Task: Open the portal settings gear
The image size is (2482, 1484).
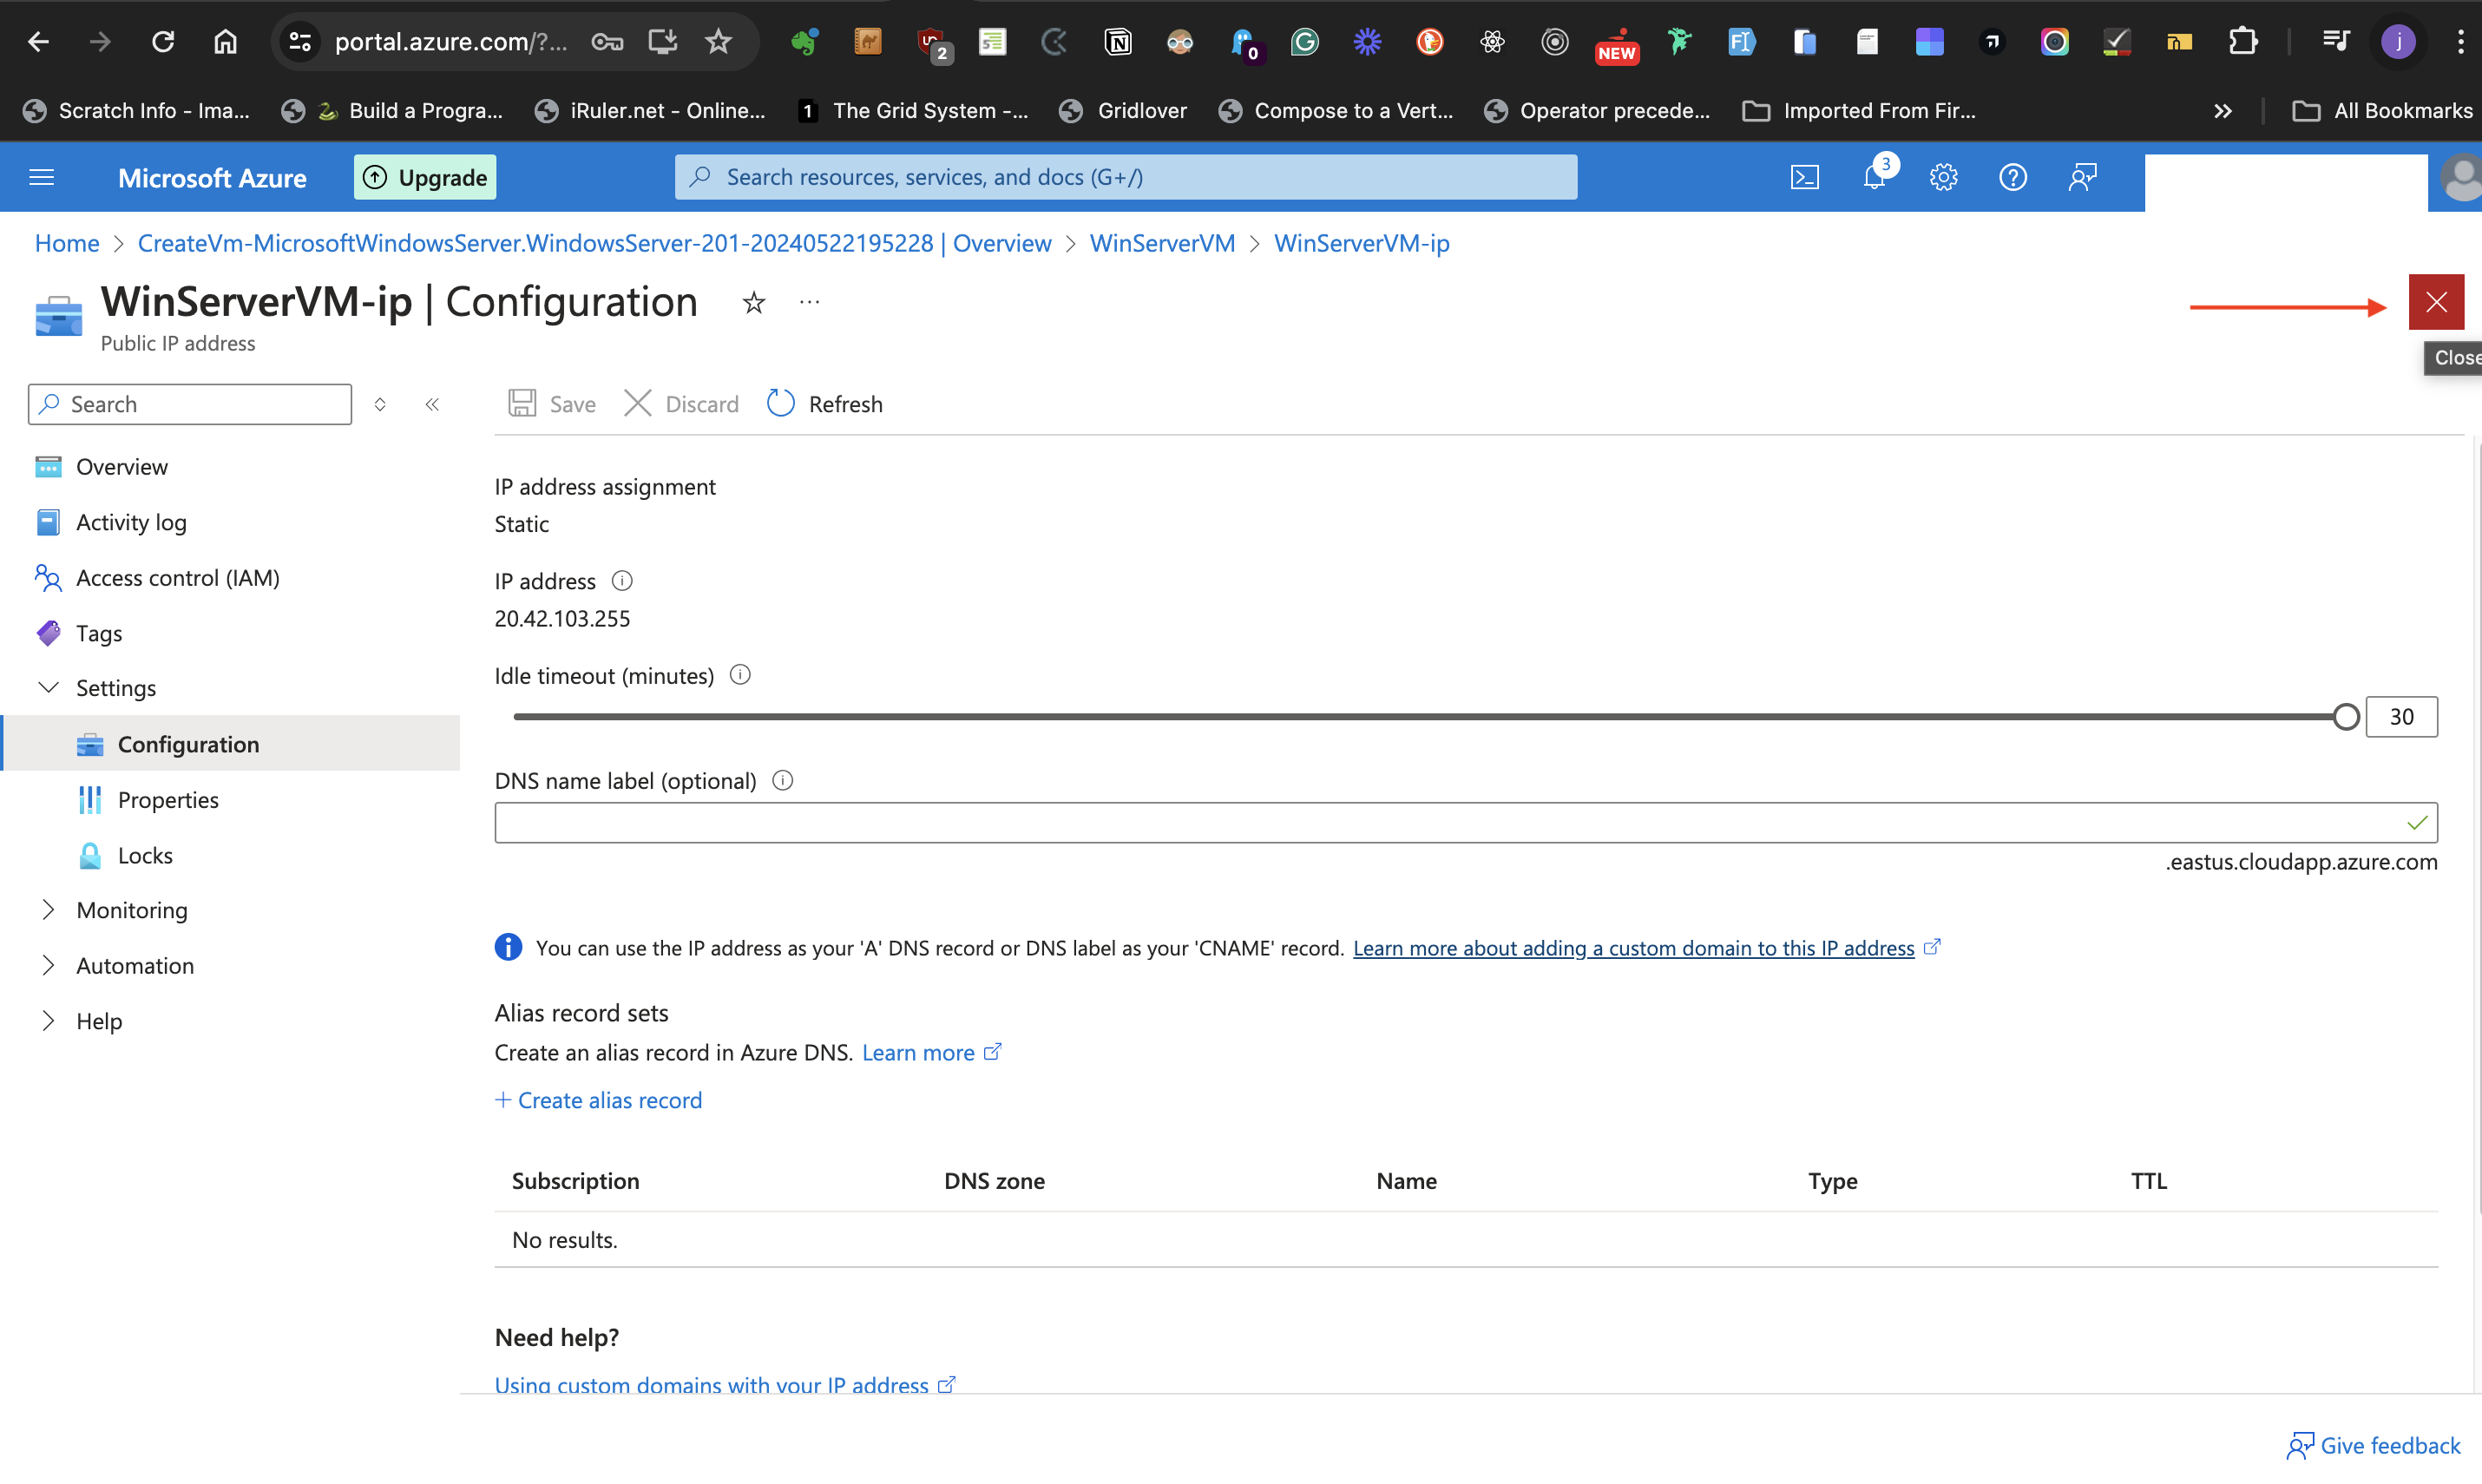Action: tap(1943, 176)
